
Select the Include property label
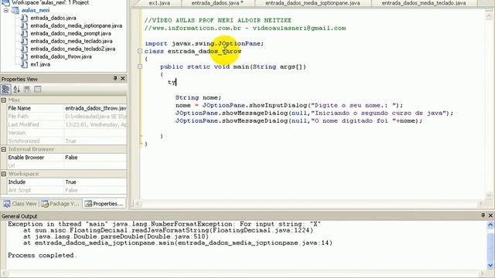(x=17, y=182)
